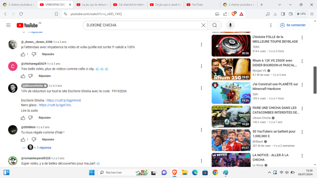Image resolution: width=317 pixels, height=178 pixels.
Task: Reply to @jiiksonchicha comment with Répondre
Action: [45, 118]
